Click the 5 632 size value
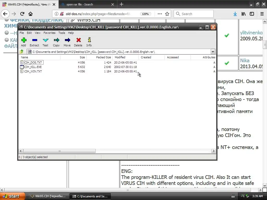The image size is (267, 200). click(81, 67)
